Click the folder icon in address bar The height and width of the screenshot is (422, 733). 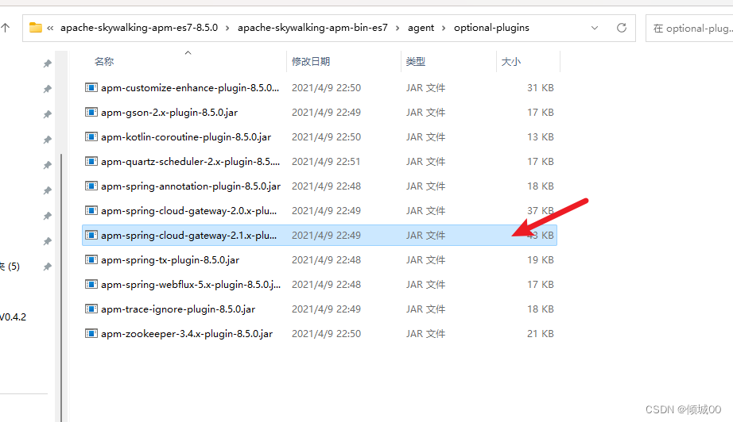[36, 28]
